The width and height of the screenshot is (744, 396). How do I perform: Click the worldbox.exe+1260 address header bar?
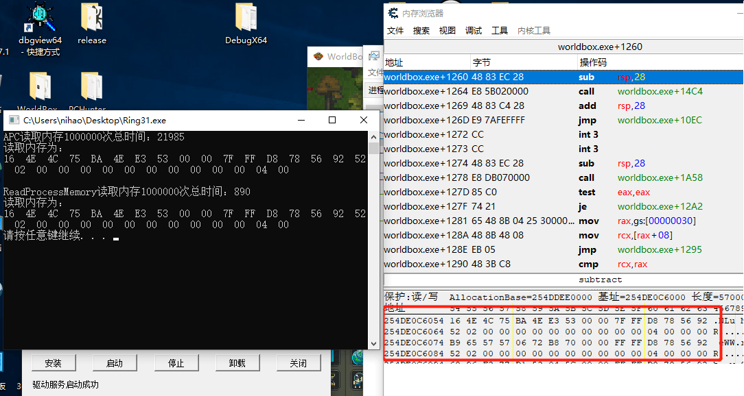tap(563, 47)
